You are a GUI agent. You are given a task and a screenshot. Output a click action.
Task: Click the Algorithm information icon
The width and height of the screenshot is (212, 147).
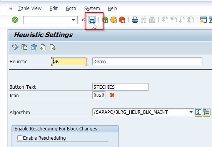(199, 112)
